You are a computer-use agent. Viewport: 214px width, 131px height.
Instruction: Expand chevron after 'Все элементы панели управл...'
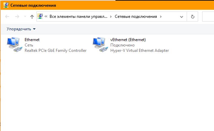click(111, 17)
